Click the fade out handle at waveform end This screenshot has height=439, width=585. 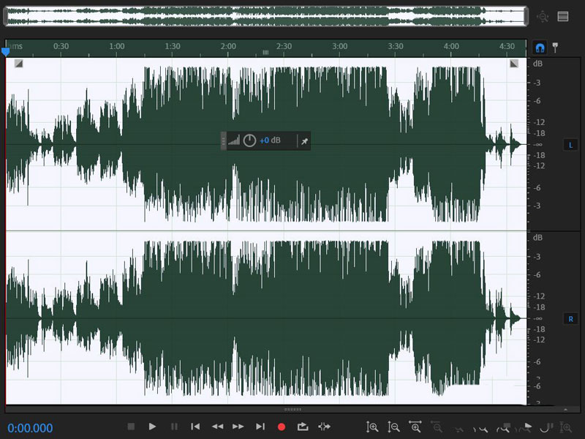pos(514,64)
